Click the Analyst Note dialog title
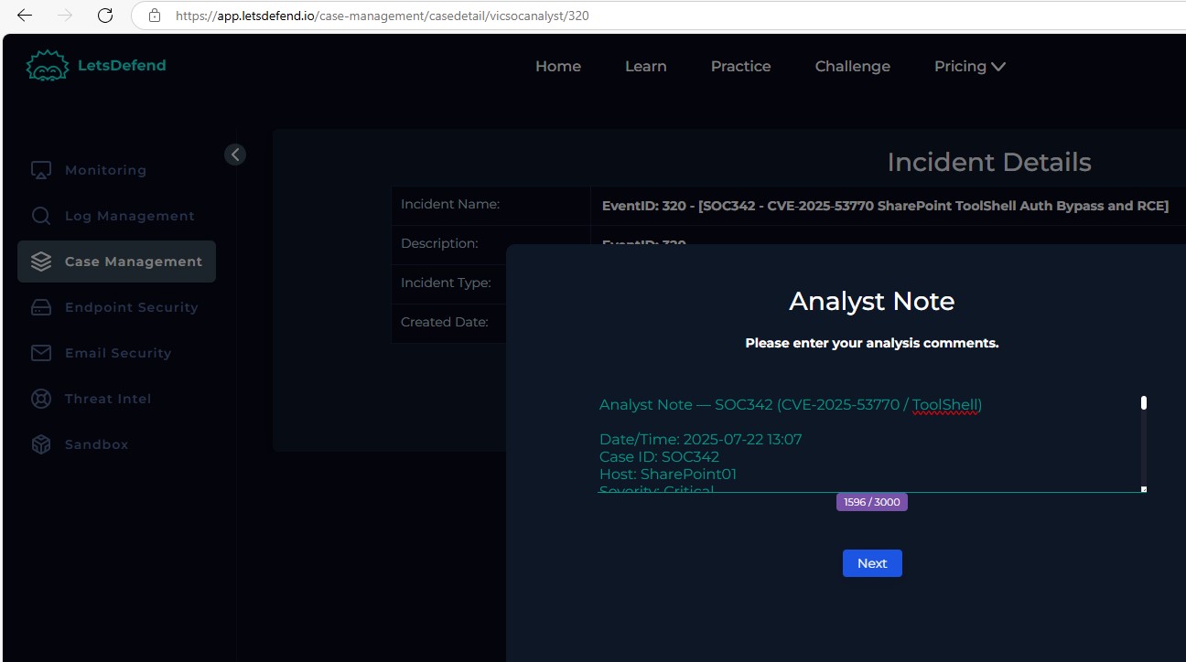This screenshot has height=662, width=1186. coord(872,301)
